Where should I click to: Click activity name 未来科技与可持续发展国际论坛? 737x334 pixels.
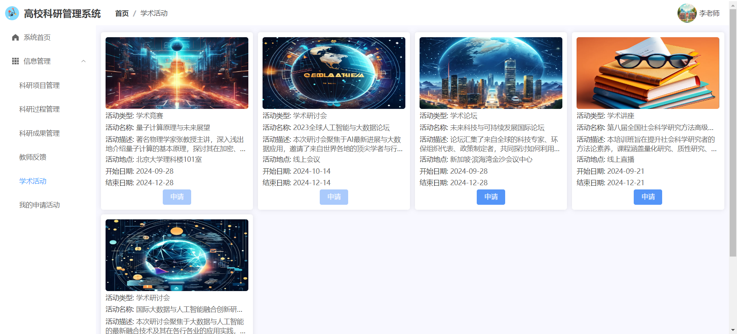coord(497,127)
